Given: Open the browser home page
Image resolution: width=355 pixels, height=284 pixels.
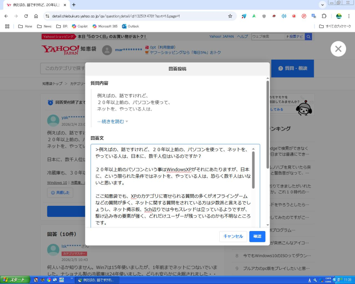Looking at the screenshot, I should click(36, 16).
